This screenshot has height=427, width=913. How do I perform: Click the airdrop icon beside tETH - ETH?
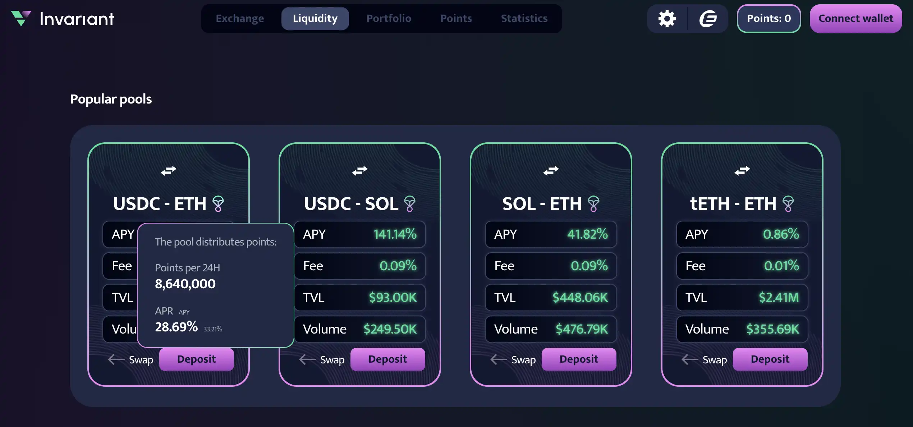pos(788,204)
